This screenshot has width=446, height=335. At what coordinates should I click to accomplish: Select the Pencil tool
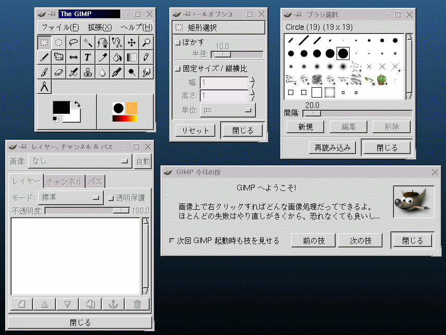coord(146,57)
